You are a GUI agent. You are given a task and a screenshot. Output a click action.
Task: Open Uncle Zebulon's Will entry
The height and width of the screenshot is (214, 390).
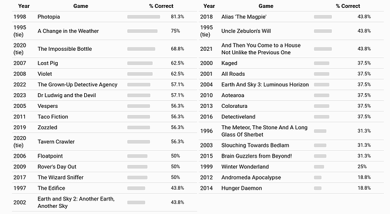(246, 31)
